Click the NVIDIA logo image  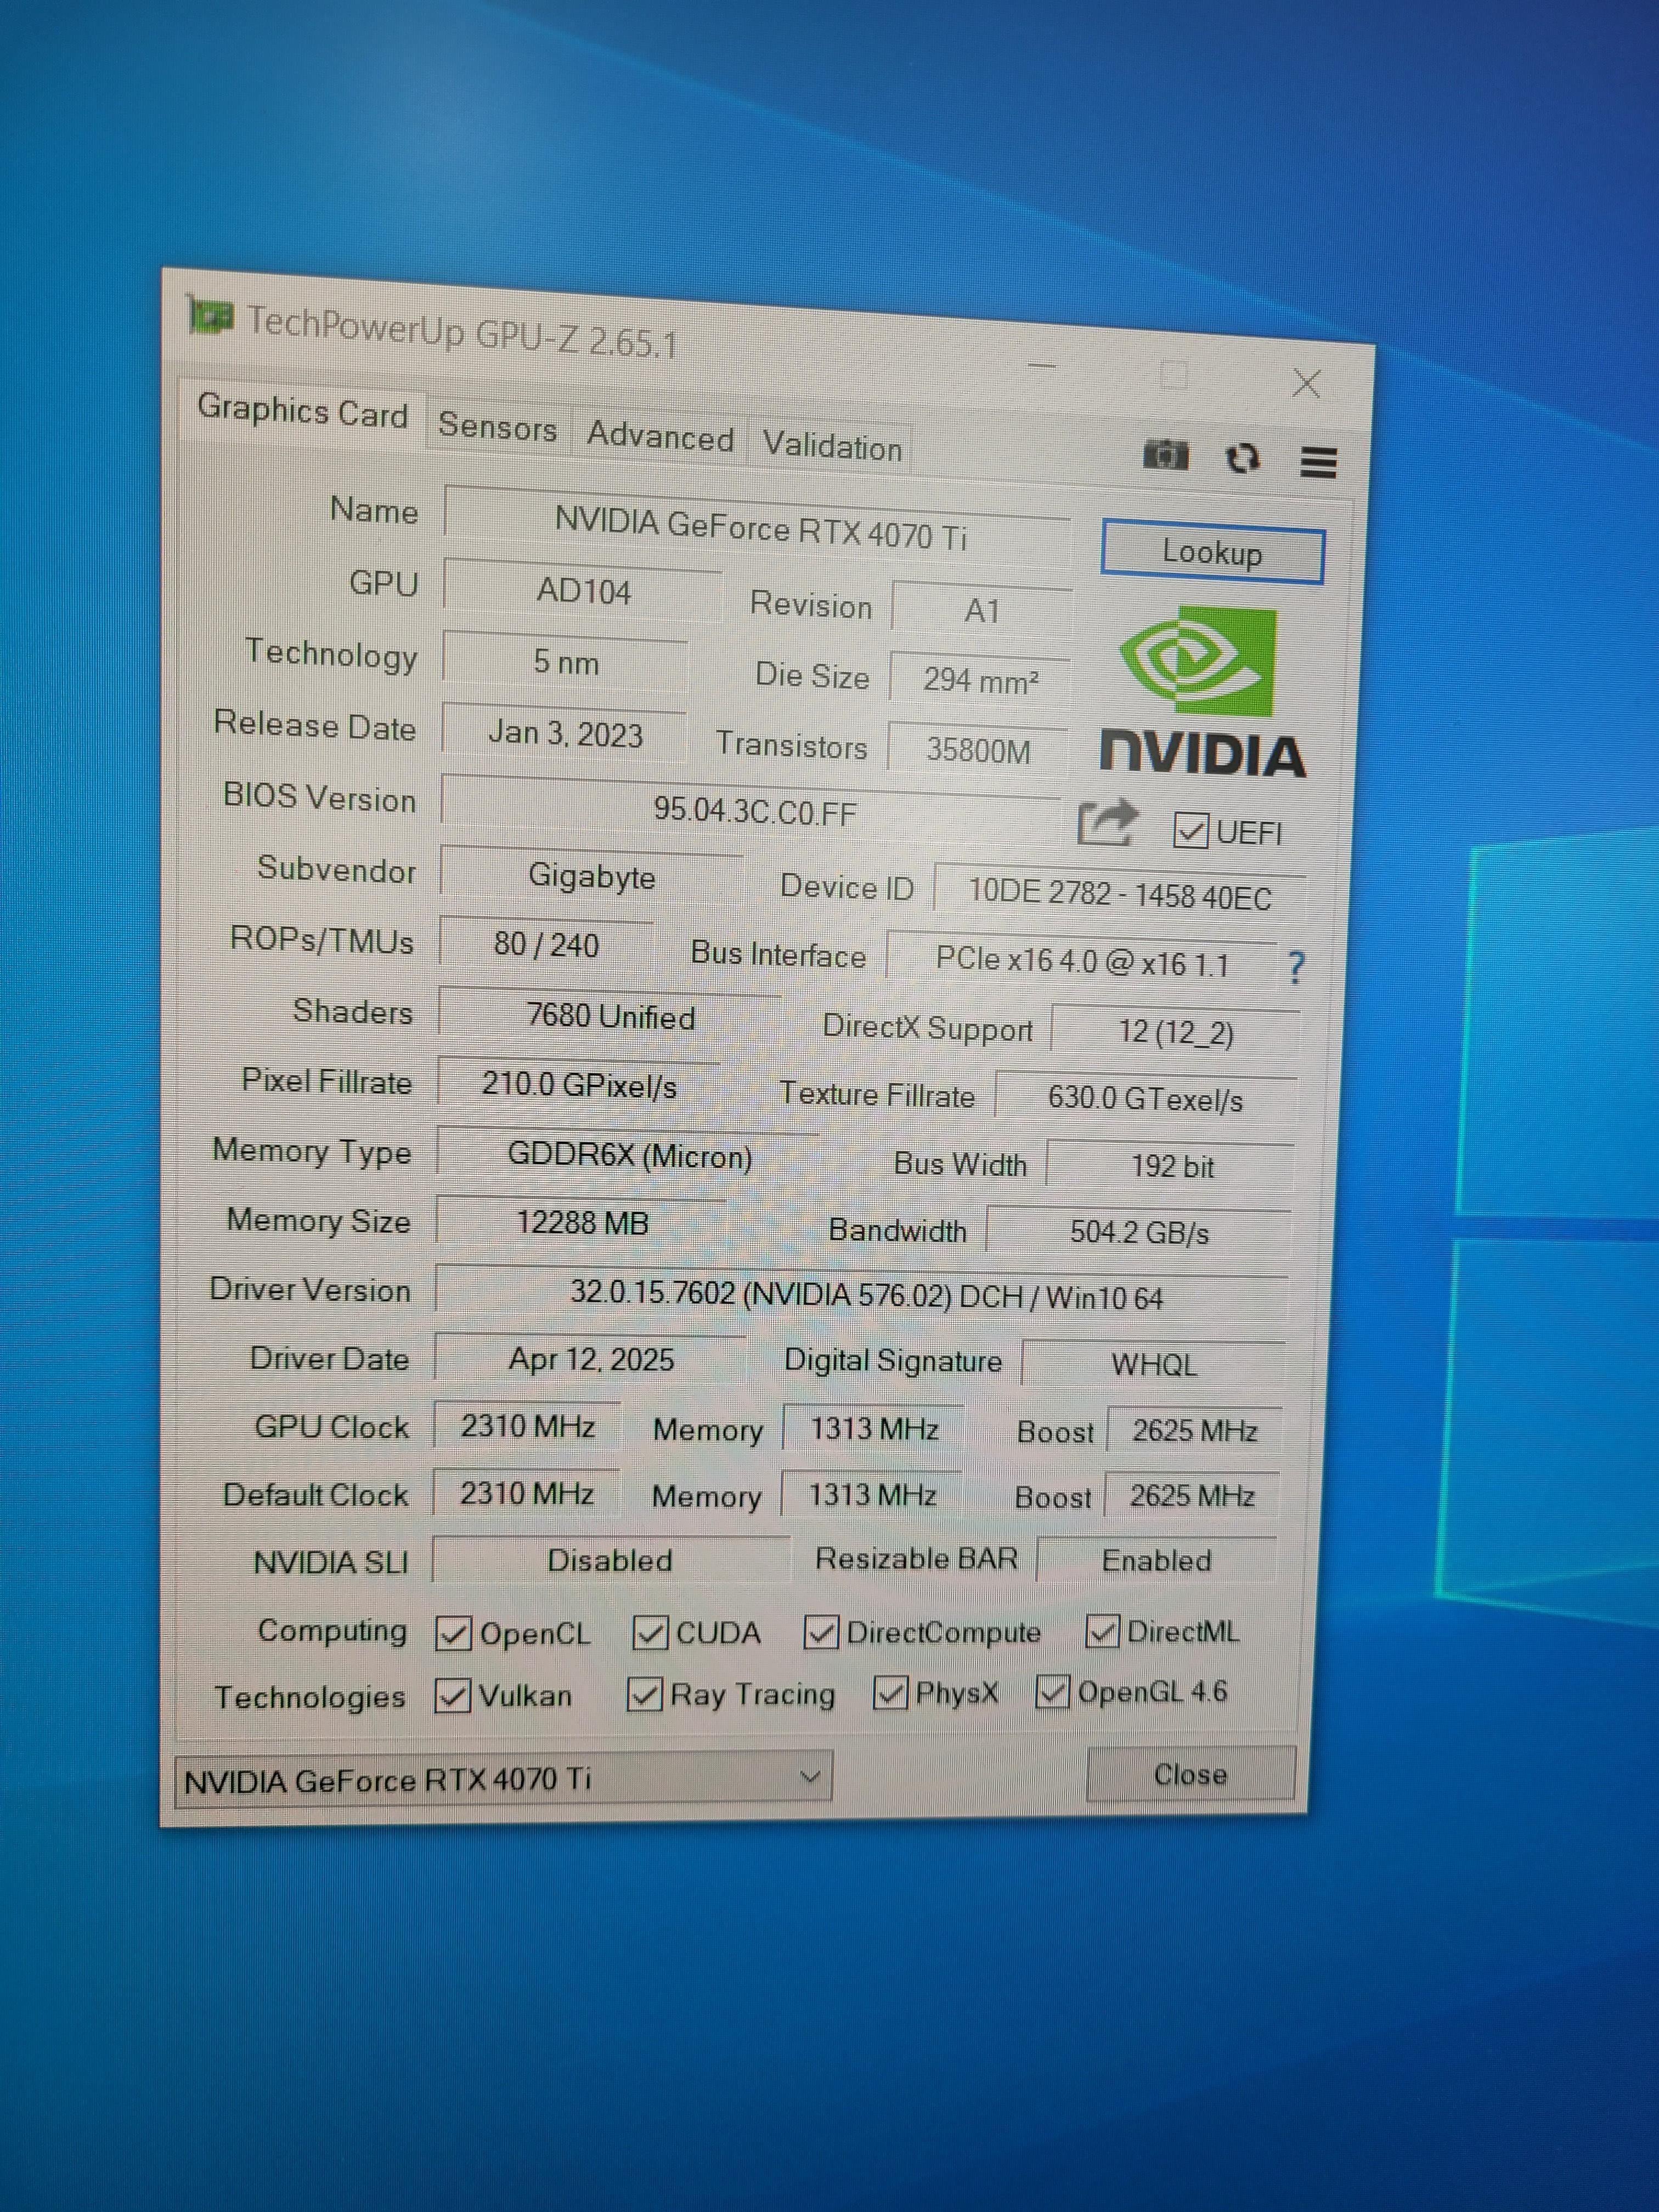point(1203,692)
